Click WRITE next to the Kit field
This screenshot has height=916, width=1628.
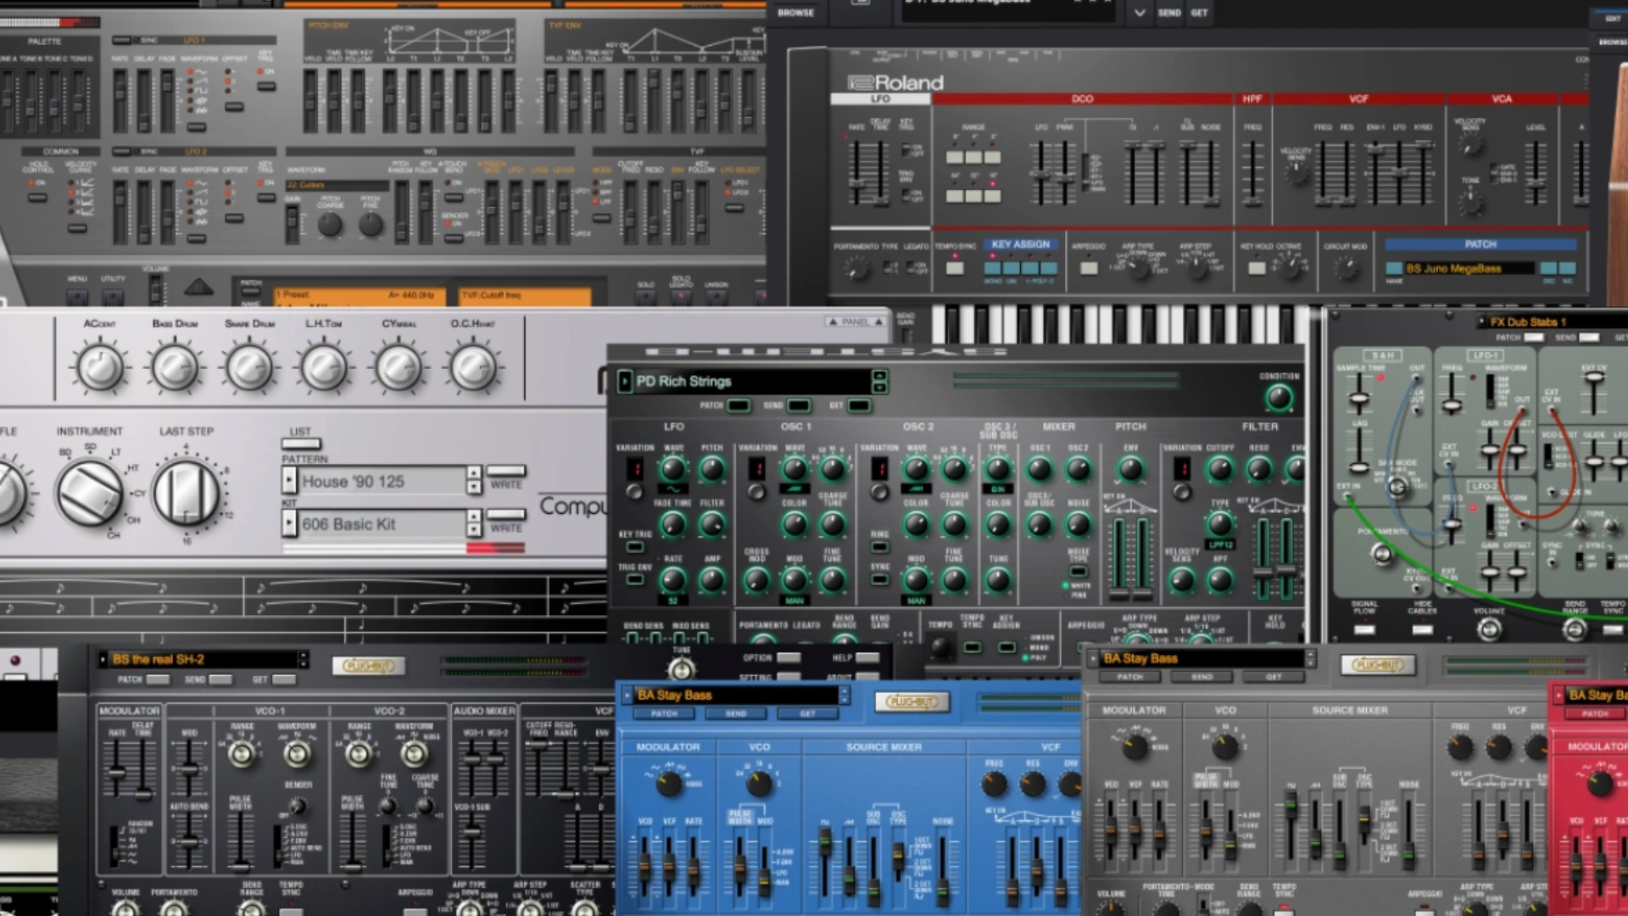506,514
